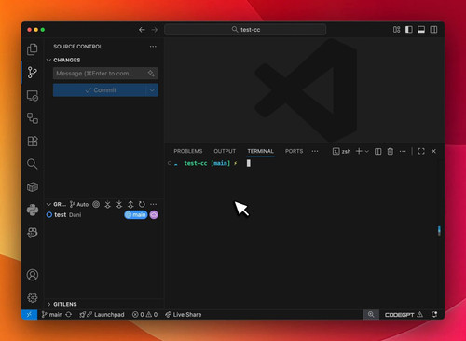Click the zsh terminal profile label

point(341,151)
